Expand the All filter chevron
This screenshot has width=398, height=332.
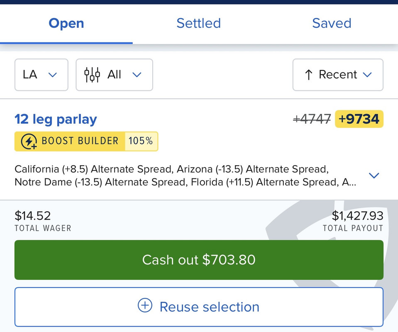pyautogui.click(x=137, y=75)
